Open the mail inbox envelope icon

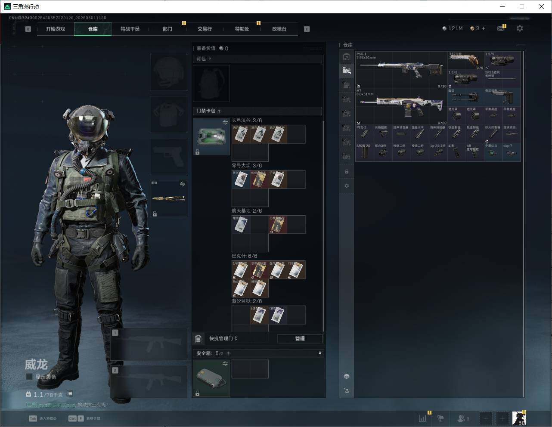point(501,28)
